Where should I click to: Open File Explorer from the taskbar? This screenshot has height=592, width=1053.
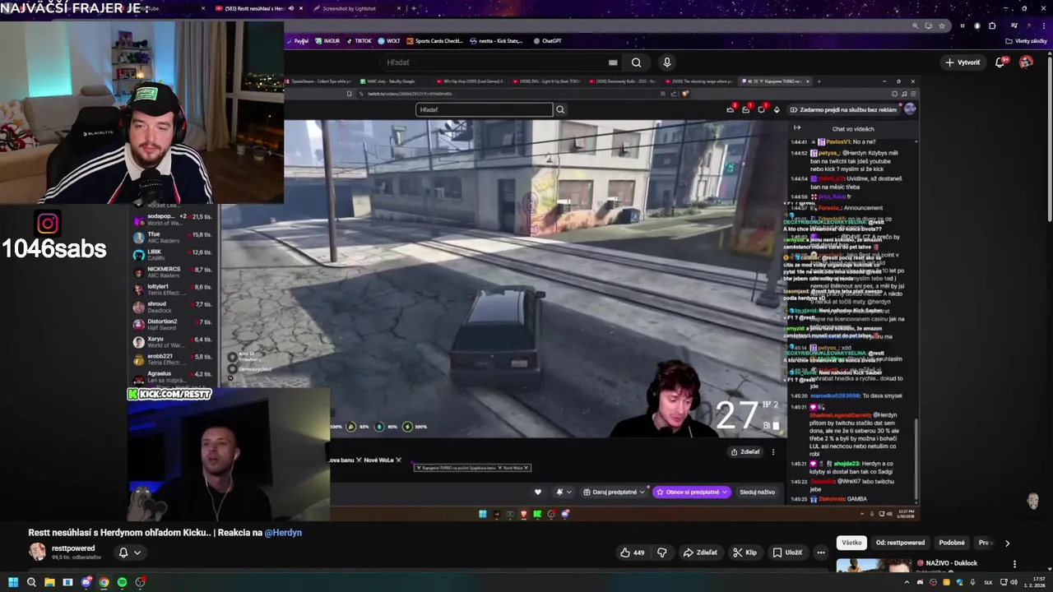tap(49, 582)
